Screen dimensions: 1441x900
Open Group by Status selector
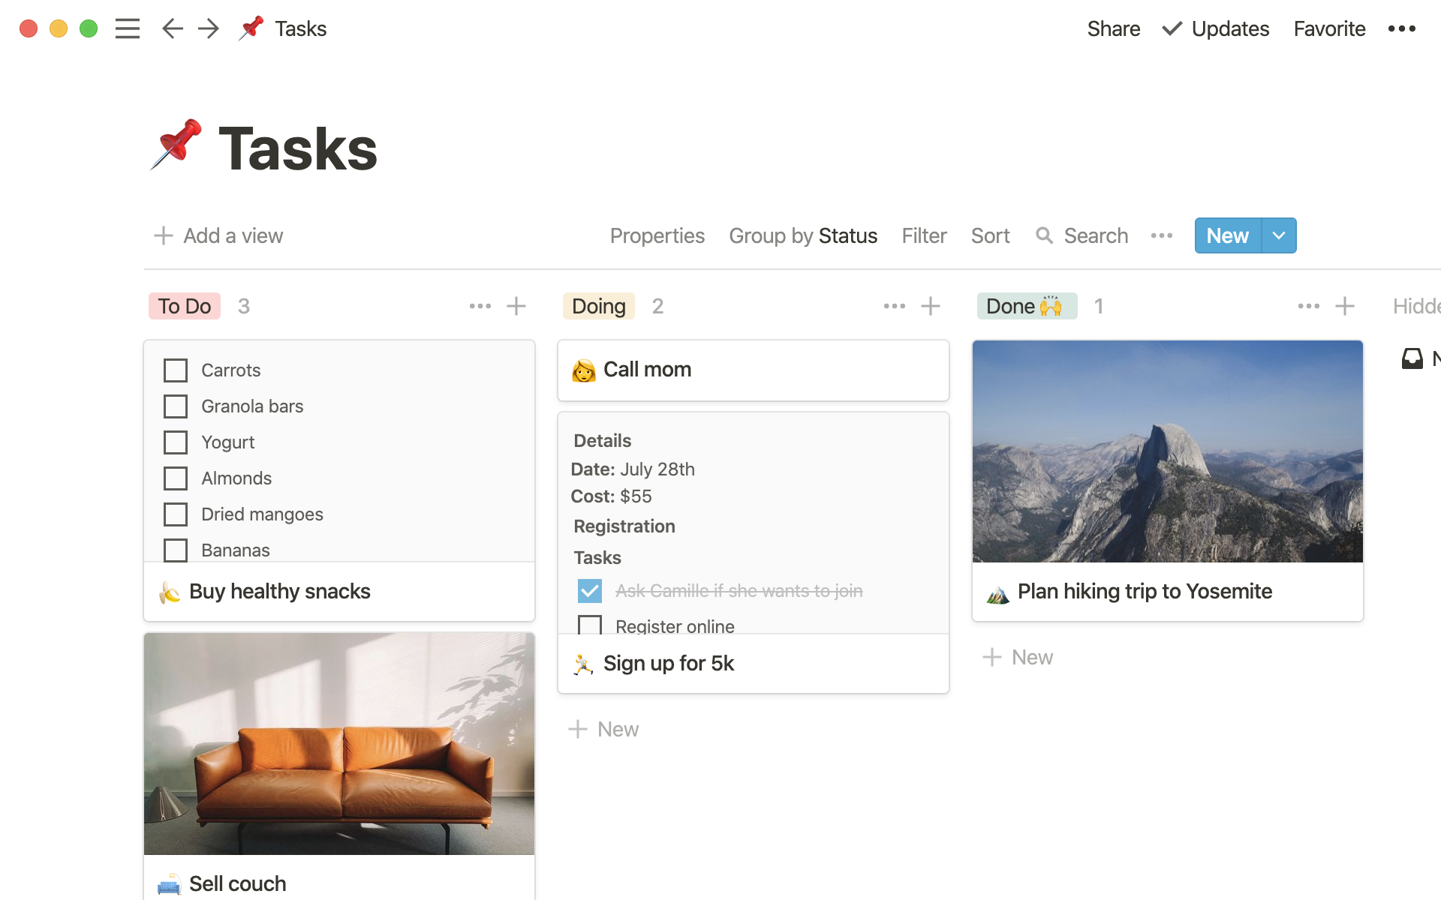coord(802,235)
